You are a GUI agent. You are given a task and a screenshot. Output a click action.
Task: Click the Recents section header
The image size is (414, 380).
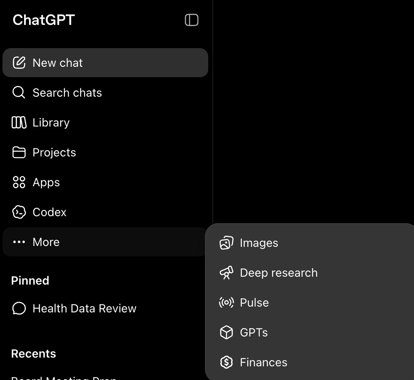[34, 353]
